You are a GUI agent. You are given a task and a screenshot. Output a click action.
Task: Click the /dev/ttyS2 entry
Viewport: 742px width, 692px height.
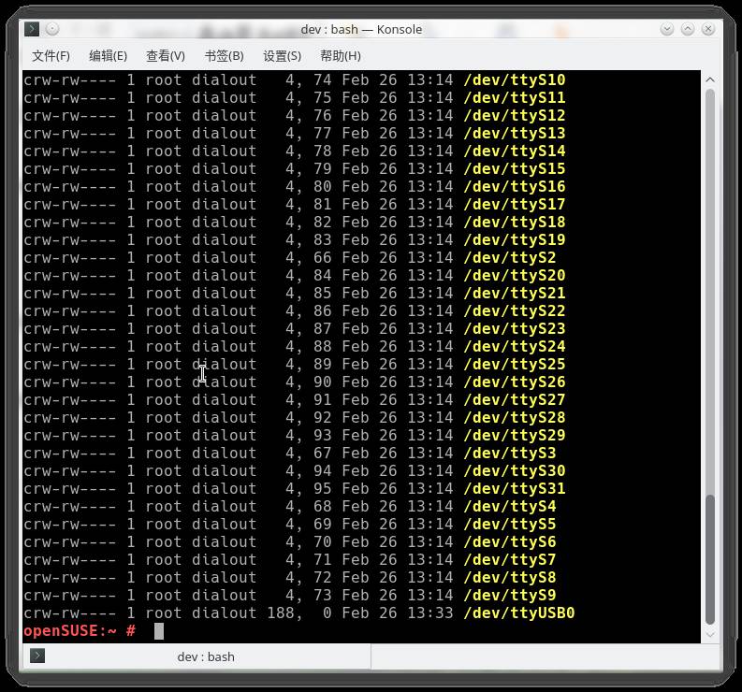coord(510,258)
